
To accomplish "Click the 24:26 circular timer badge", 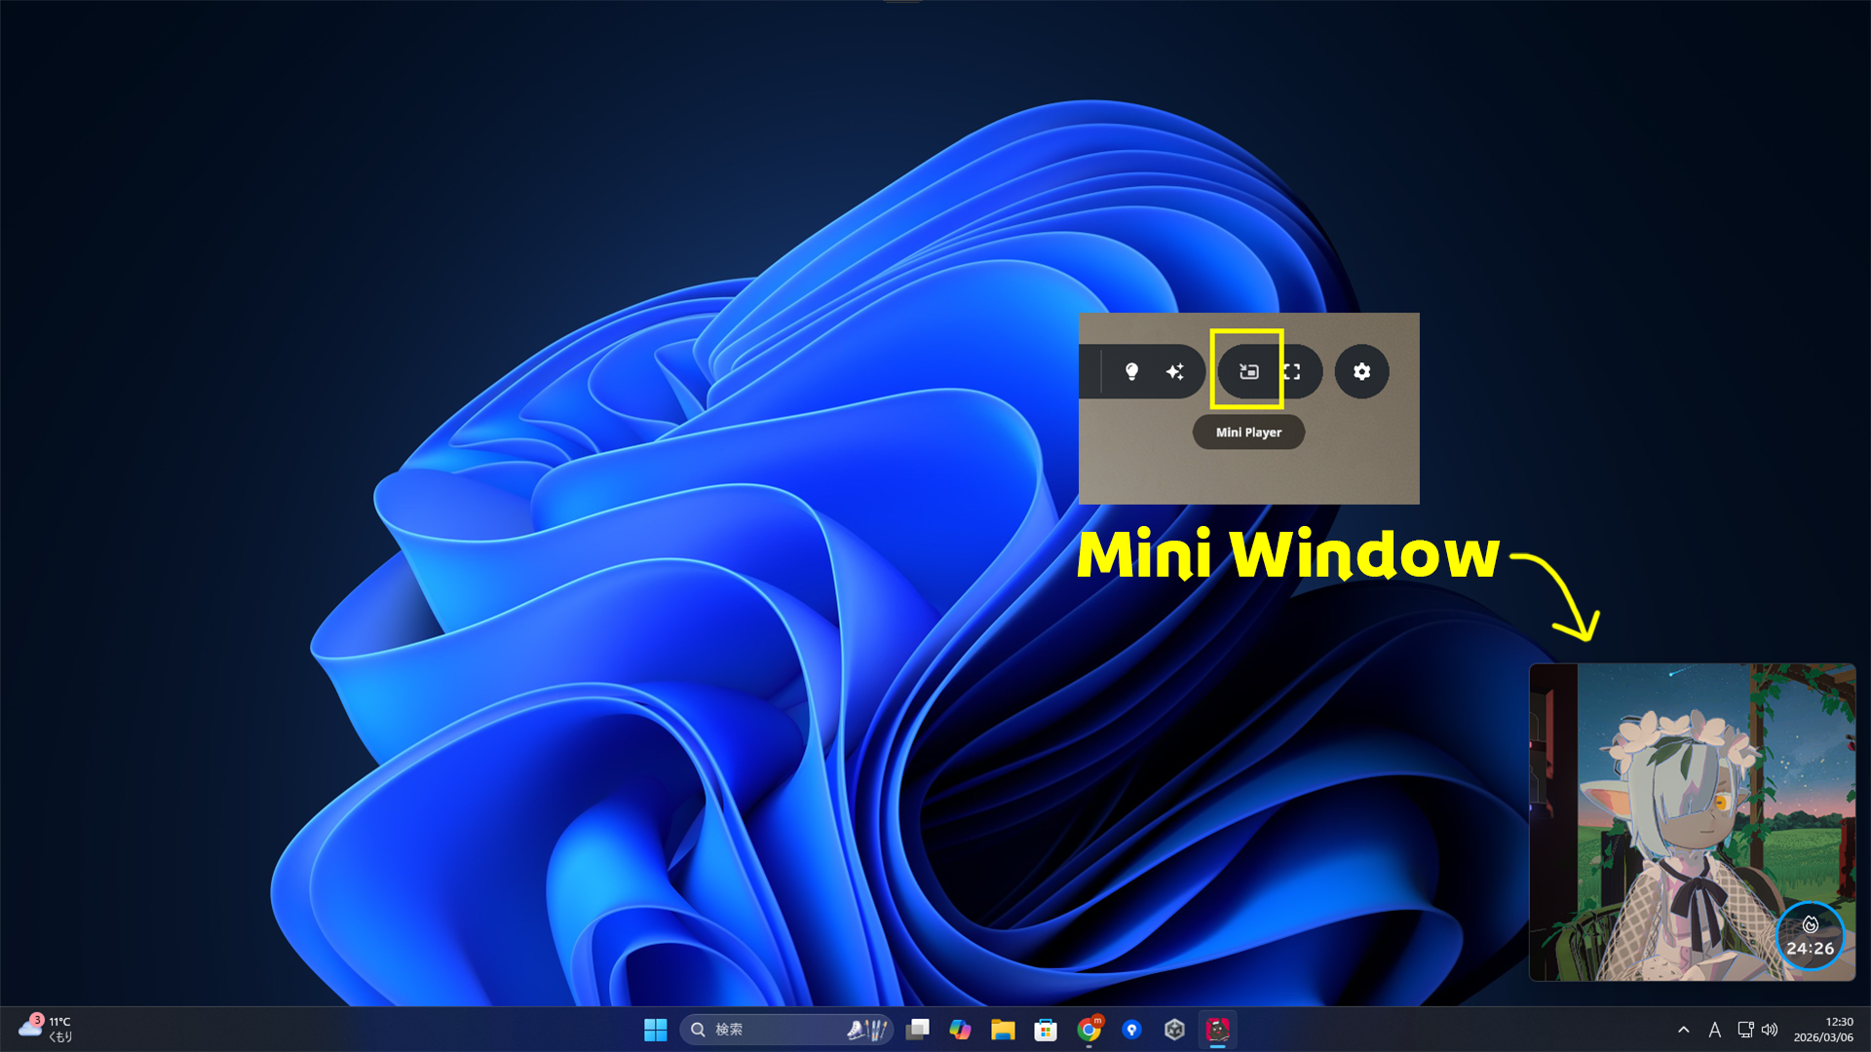I will pos(1810,937).
